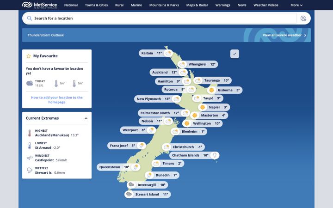Click Dunedin's weather icon
The width and height of the screenshot is (333, 208).
coord(149,175)
